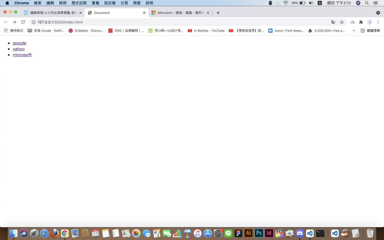The width and height of the screenshot is (384, 240).
Task: Open the yahoo link
Action: (19, 49)
